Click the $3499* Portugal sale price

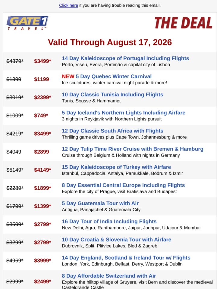(42, 61)
